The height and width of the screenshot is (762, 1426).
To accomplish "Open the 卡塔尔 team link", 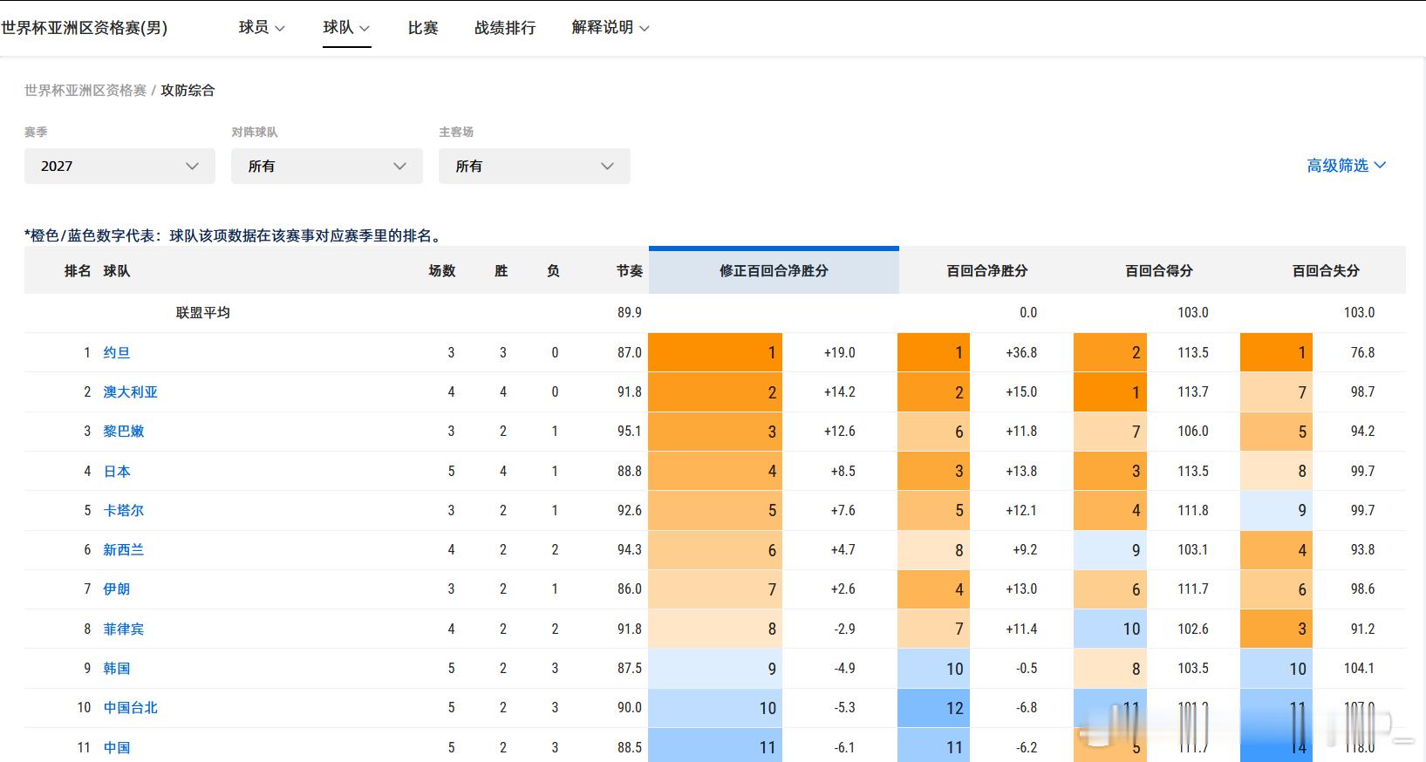I will click(124, 510).
